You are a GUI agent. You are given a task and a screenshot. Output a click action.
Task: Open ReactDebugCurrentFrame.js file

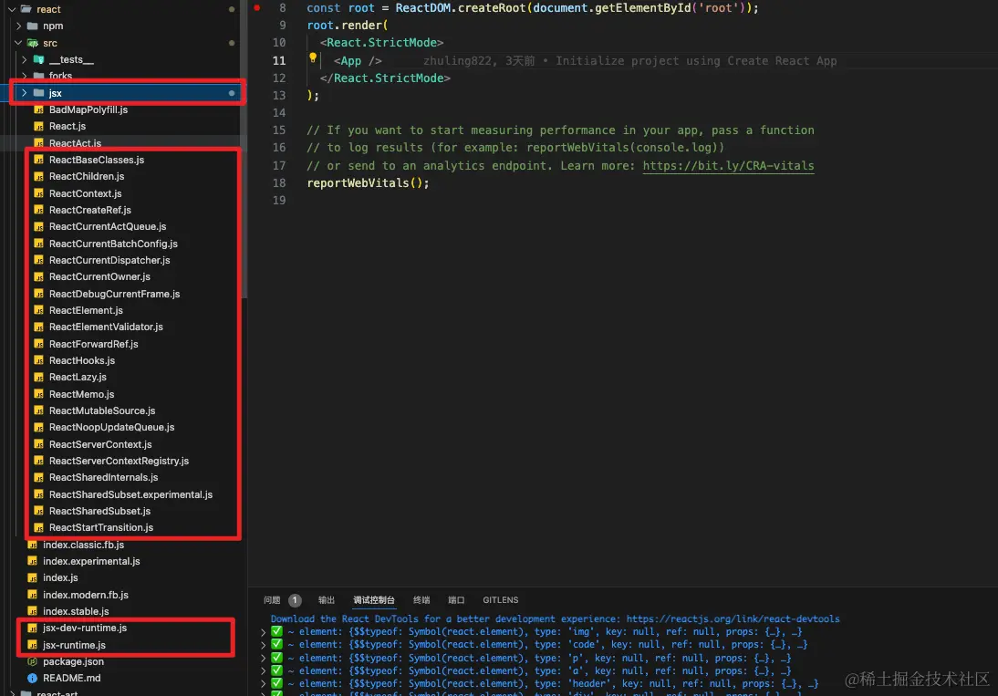pos(115,294)
